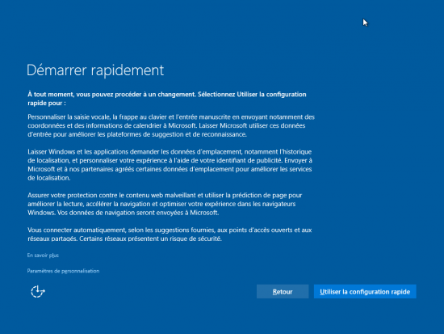Click the line starting Laisser Windows et les applications
444x334 pixels.
click(x=170, y=152)
